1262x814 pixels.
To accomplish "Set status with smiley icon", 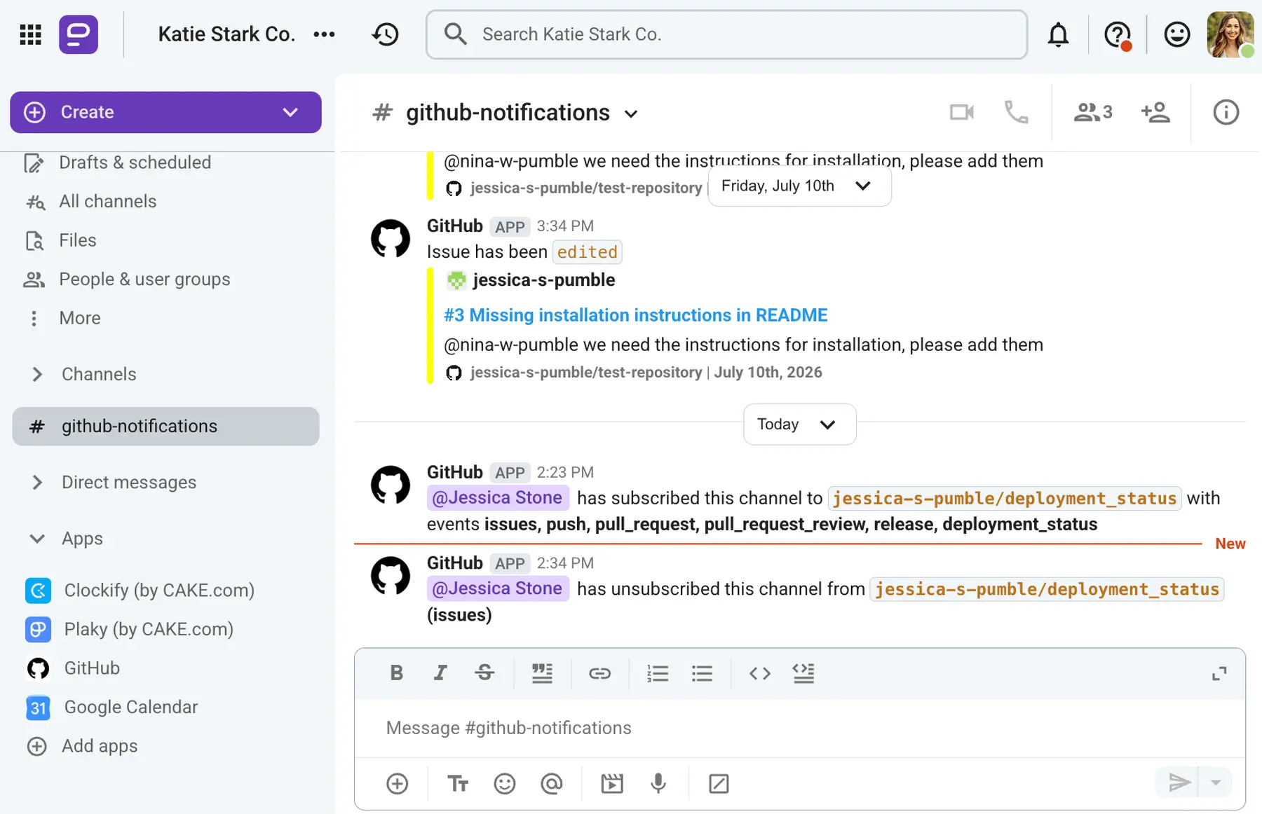I will 1177,34.
